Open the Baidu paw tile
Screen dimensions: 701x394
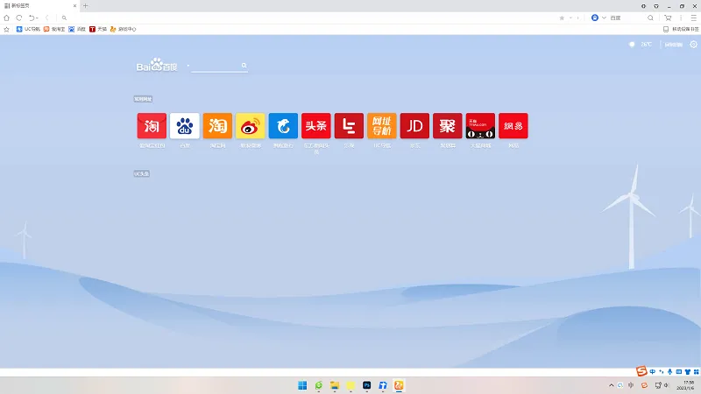[x=185, y=126]
